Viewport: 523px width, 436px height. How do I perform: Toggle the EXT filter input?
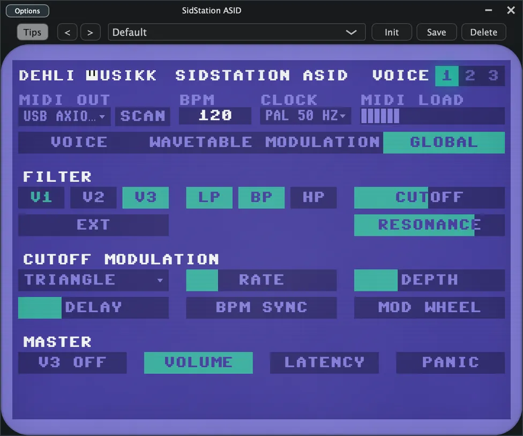[x=93, y=225]
